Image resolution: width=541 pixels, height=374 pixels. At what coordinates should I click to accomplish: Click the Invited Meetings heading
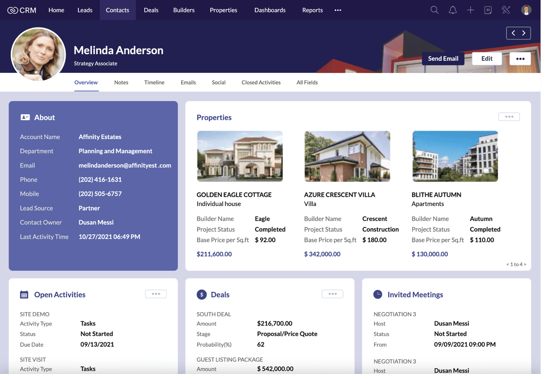pyautogui.click(x=415, y=295)
